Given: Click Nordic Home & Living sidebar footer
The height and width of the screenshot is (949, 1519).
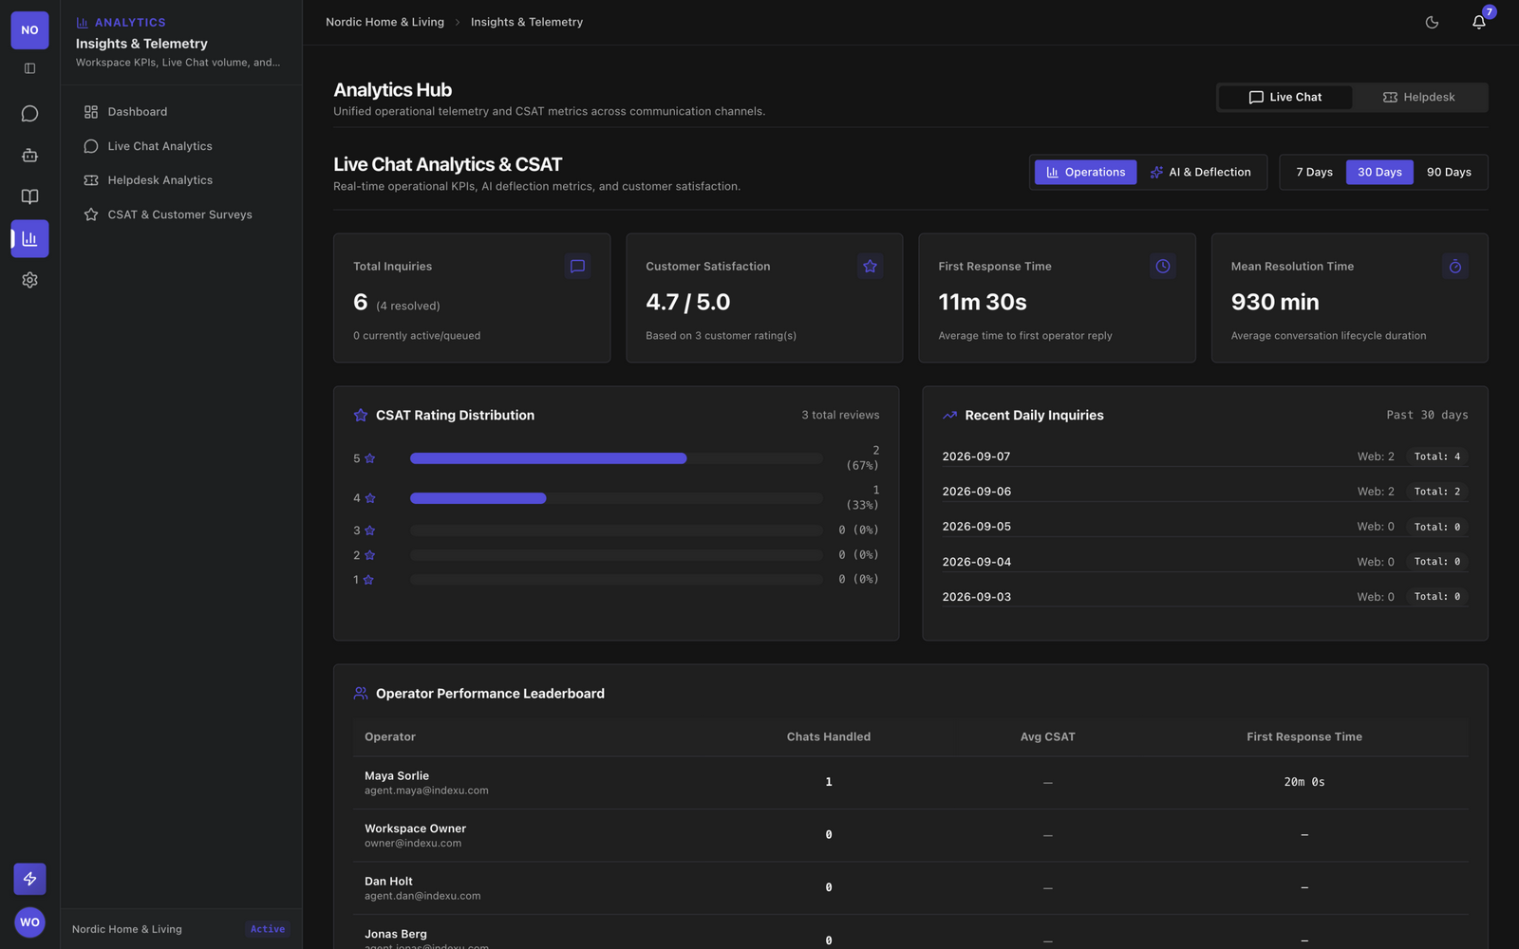Looking at the screenshot, I should [127, 929].
